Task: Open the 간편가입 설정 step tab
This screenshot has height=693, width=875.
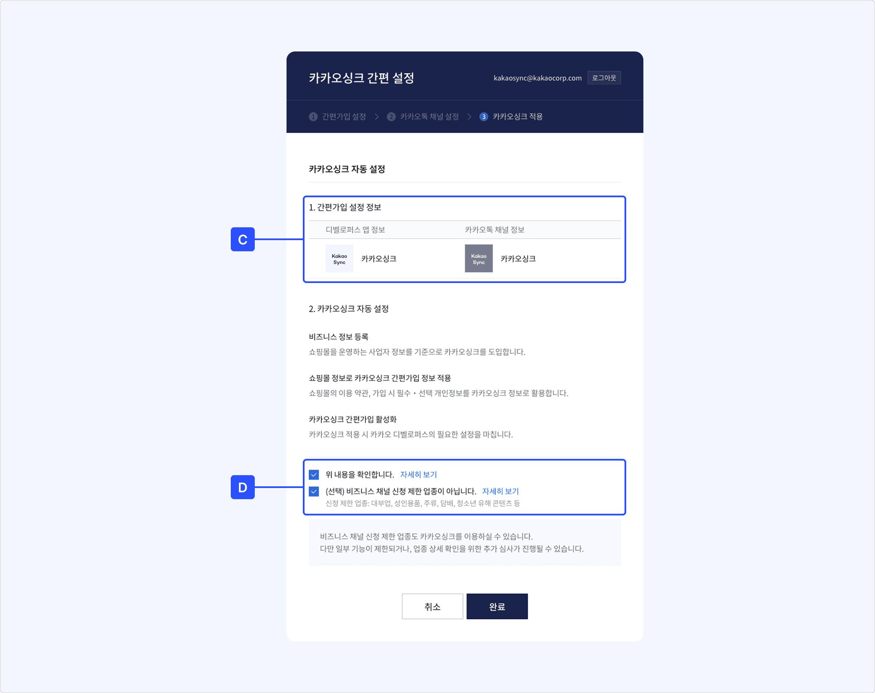Action: pos(344,117)
